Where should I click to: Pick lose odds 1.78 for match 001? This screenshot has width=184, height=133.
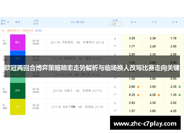[x=173, y=39]
